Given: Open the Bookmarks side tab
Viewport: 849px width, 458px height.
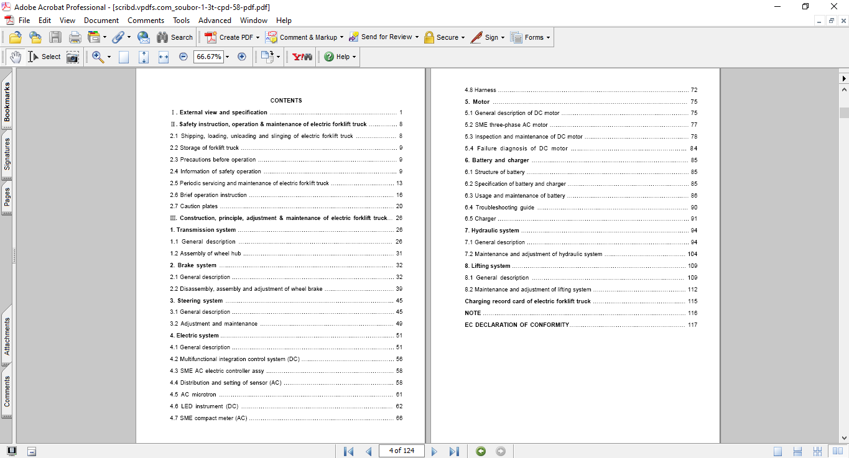Looking at the screenshot, I should click(x=7, y=102).
